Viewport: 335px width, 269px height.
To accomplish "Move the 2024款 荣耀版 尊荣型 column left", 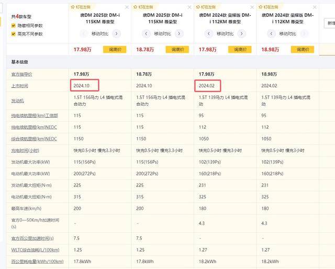I will [x=271, y=33].
